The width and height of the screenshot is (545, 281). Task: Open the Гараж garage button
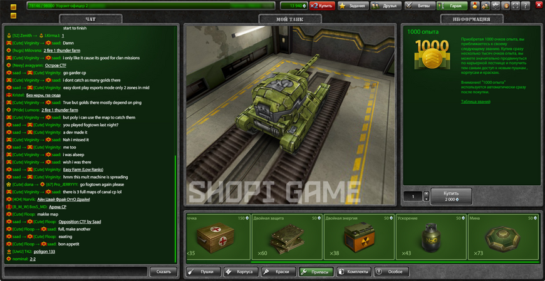tap(452, 6)
